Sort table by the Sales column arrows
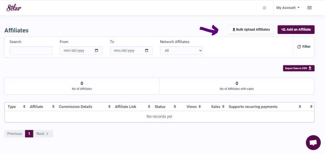This screenshot has height=154, width=325. pos(223,106)
